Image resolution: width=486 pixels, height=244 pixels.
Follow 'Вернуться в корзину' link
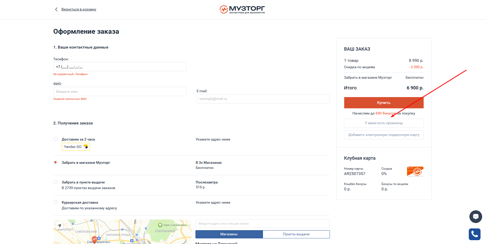tap(79, 9)
